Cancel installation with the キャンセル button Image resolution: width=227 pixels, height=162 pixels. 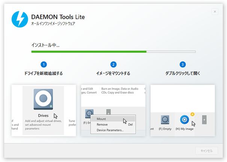click(x=207, y=151)
